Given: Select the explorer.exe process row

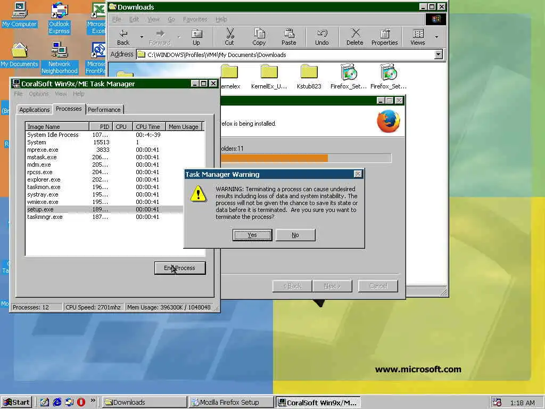Looking at the screenshot, I should click(x=104, y=179).
